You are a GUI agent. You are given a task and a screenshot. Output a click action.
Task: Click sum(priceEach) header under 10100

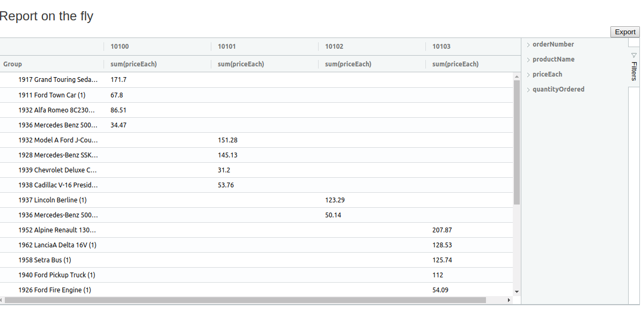coord(157,64)
